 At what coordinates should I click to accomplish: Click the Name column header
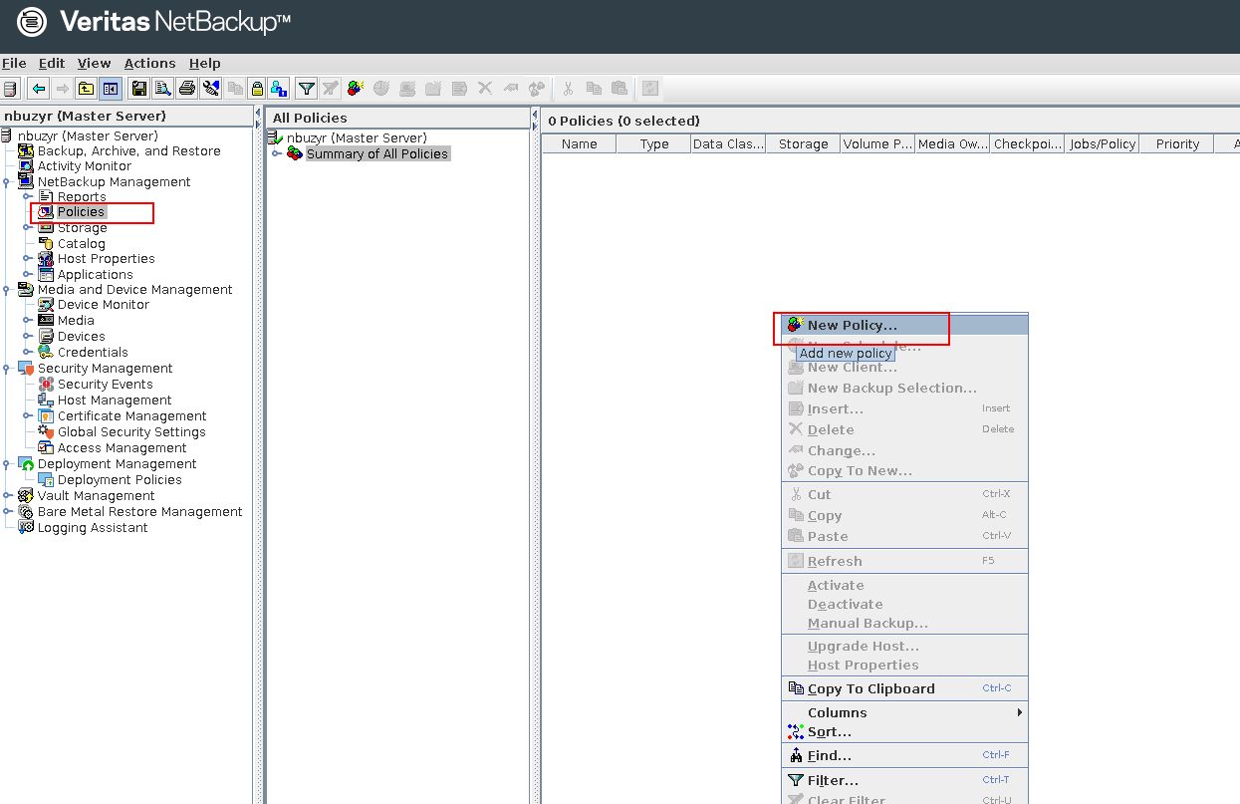tap(579, 143)
